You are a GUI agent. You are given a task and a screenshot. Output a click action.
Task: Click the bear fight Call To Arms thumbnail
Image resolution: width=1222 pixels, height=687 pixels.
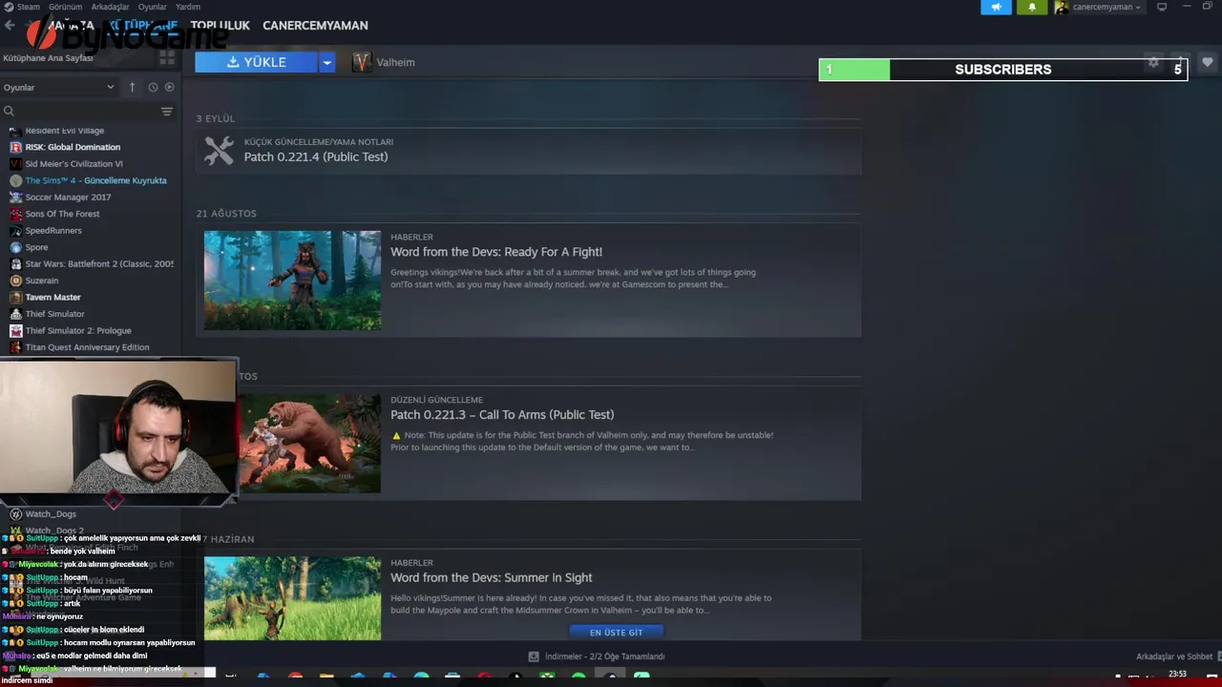pos(309,444)
